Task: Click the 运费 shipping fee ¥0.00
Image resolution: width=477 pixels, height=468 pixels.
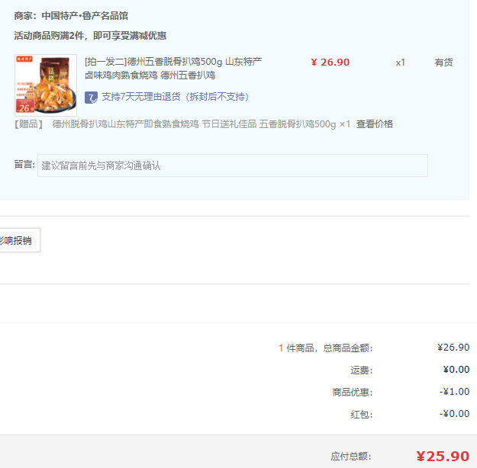Action: pyautogui.click(x=456, y=369)
